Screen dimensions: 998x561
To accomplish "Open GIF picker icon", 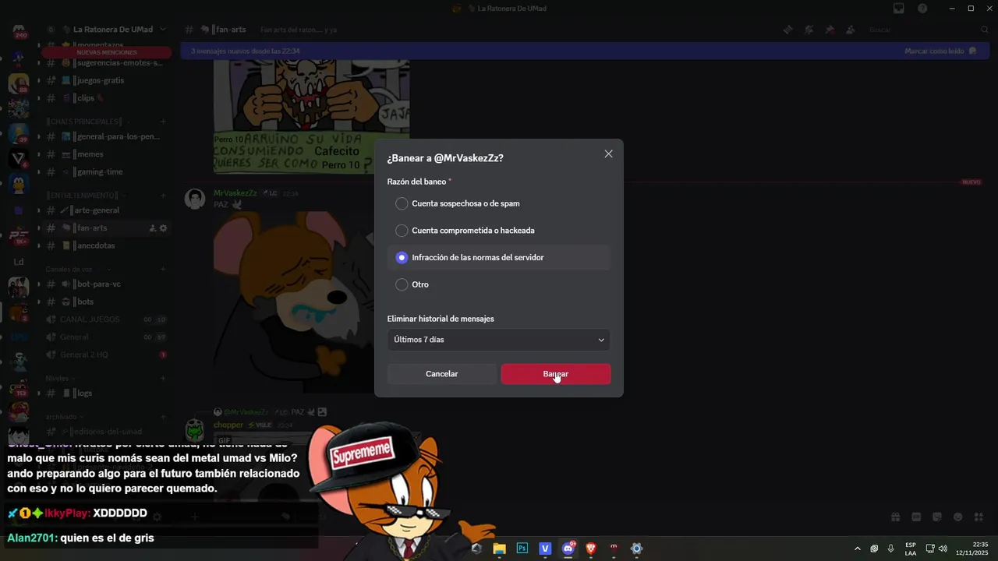I will point(916,517).
